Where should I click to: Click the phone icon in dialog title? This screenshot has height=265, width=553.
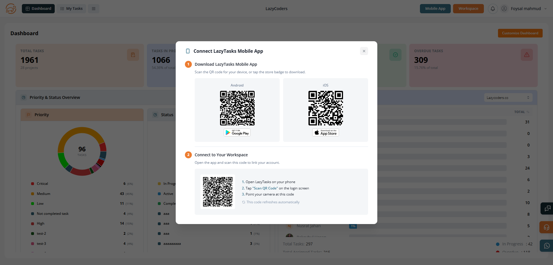click(188, 51)
